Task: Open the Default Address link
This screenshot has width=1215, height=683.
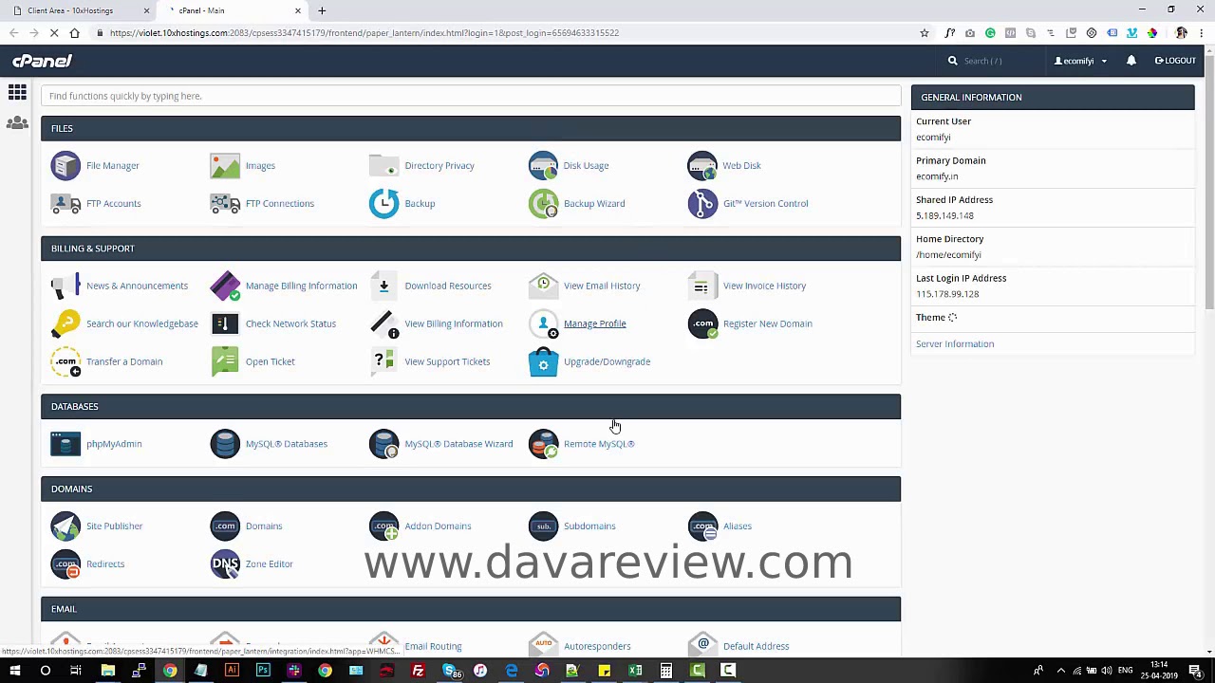Action: point(756,646)
